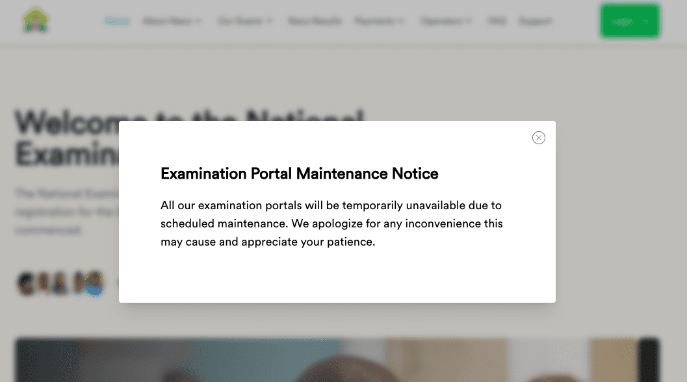Click the chevron arrow next to Operation
The width and height of the screenshot is (687, 382).
click(x=469, y=20)
